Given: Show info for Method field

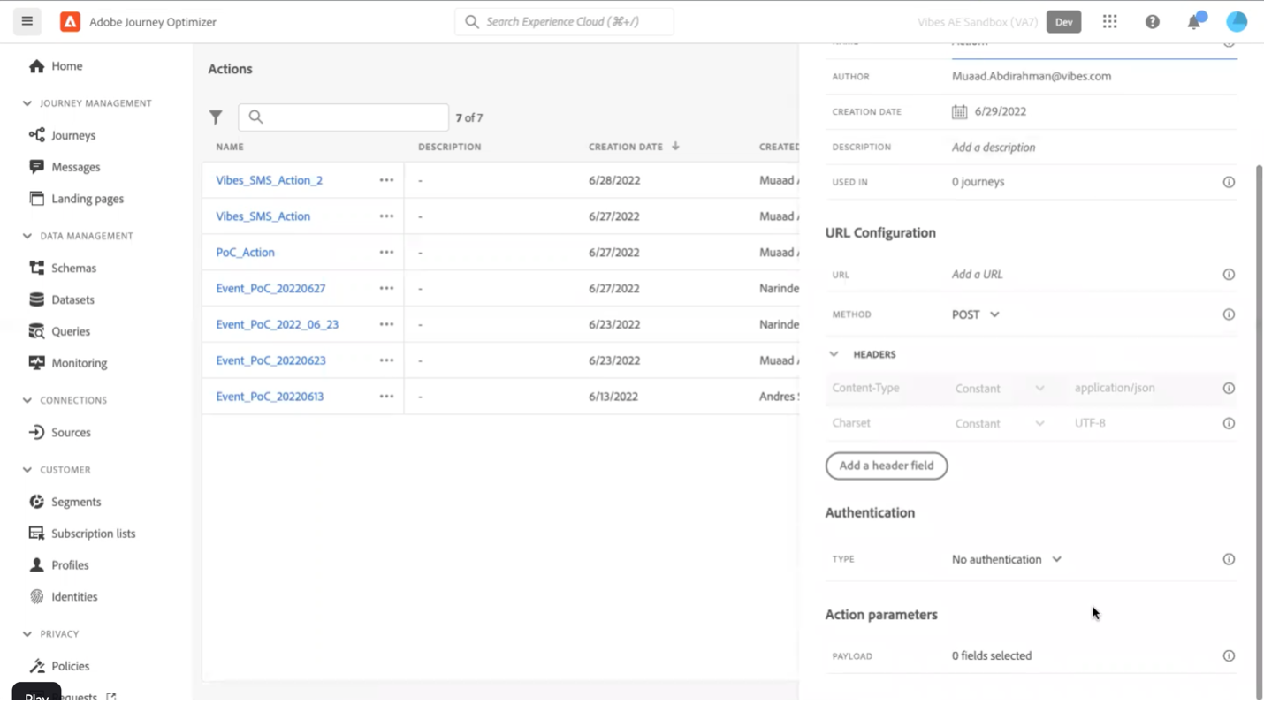Looking at the screenshot, I should 1229,314.
